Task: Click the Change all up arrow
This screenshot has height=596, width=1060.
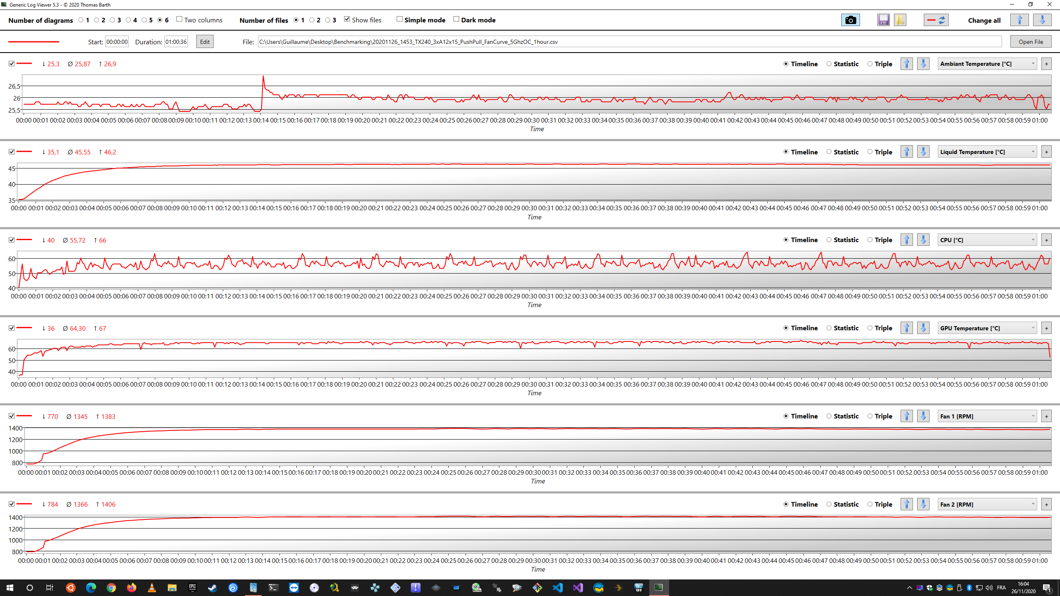Action: click(x=1019, y=20)
